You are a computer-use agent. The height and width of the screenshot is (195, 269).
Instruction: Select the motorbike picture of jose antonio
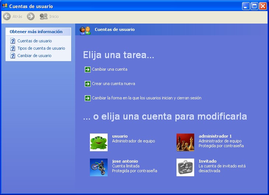tap(99, 167)
